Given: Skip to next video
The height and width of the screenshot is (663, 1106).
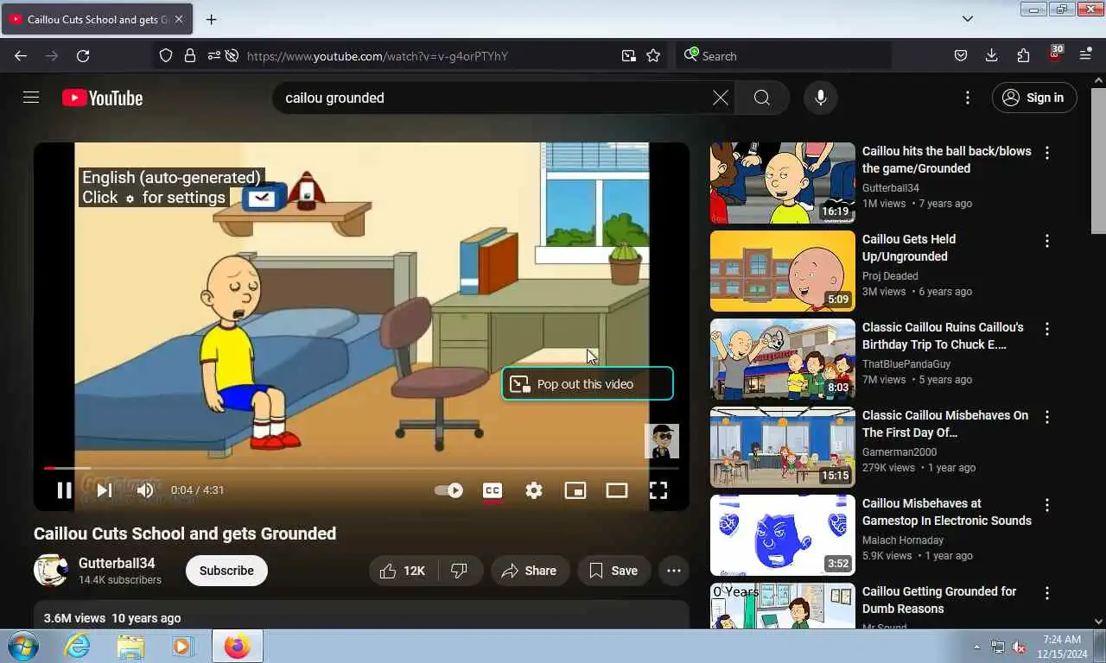Looking at the screenshot, I should (x=105, y=490).
